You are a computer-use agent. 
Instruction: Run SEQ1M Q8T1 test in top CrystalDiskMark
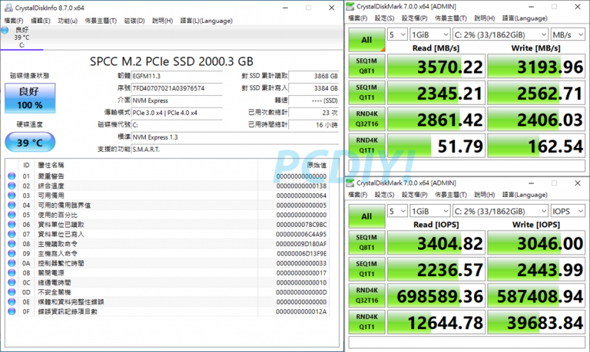click(x=367, y=66)
